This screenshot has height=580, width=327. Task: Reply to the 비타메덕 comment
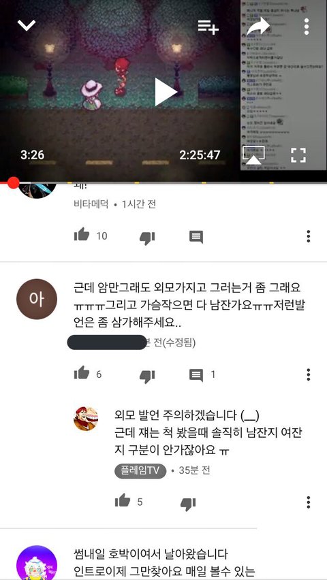click(x=196, y=237)
